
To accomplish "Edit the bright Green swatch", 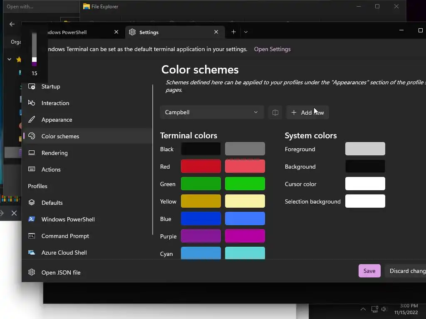I will coord(245,184).
